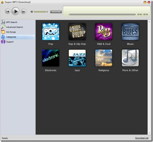This screenshot has height=142, width=153.
Task: Start playback with the Play button
Action: [16, 11]
